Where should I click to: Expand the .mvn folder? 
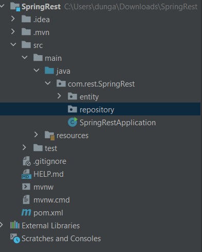(x=13, y=31)
